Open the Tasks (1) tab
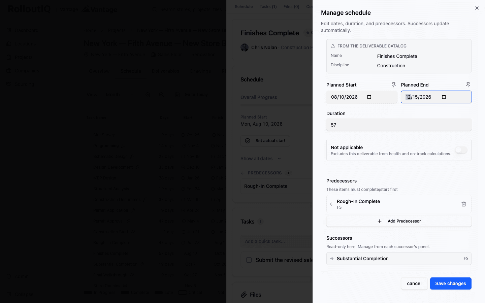Screen dimensions: 485x303 click(268, 6)
